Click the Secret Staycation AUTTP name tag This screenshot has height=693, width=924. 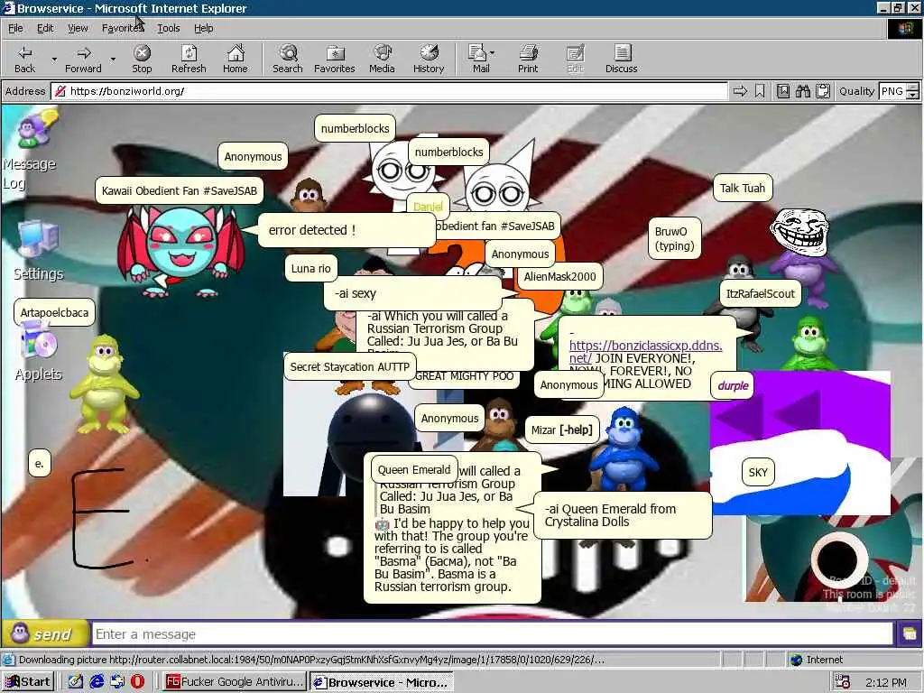[x=349, y=366]
